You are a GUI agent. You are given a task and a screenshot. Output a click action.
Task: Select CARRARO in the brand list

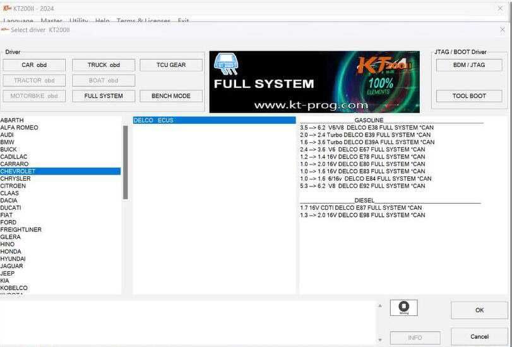click(61, 164)
